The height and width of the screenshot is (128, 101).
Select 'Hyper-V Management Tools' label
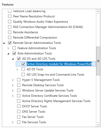[x=41, y=80]
